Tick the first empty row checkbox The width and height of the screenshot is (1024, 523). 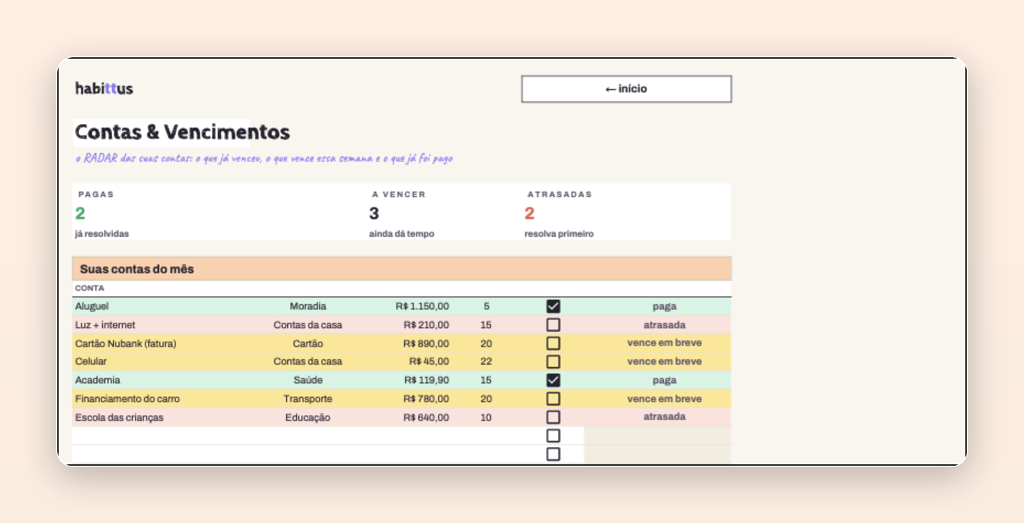coord(553,436)
